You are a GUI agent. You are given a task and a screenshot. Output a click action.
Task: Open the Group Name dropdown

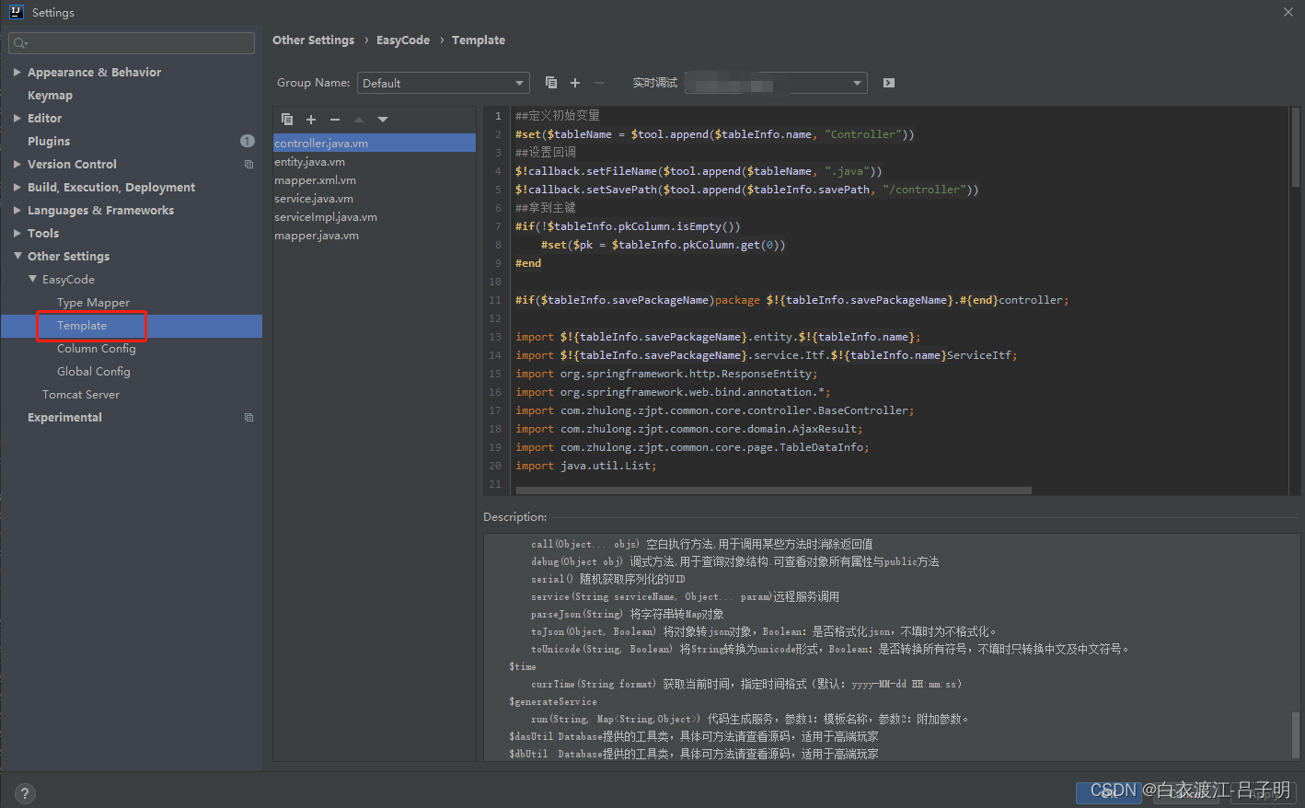[x=443, y=83]
